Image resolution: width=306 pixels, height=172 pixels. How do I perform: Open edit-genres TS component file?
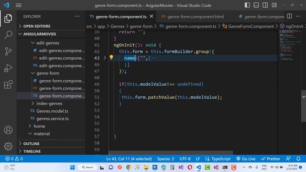pos(62,66)
